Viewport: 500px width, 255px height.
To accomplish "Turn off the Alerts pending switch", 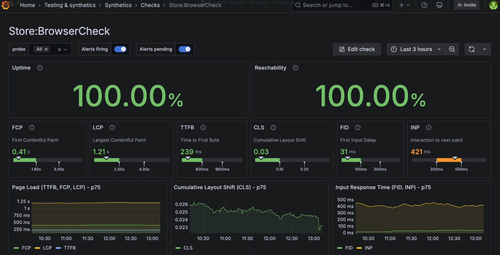I will pos(185,49).
